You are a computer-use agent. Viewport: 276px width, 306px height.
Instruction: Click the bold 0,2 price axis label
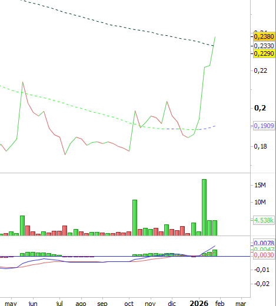click(260, 108)
